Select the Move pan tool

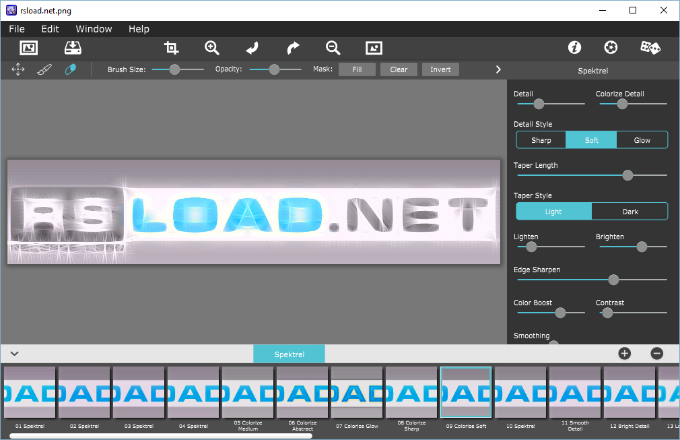18,69
